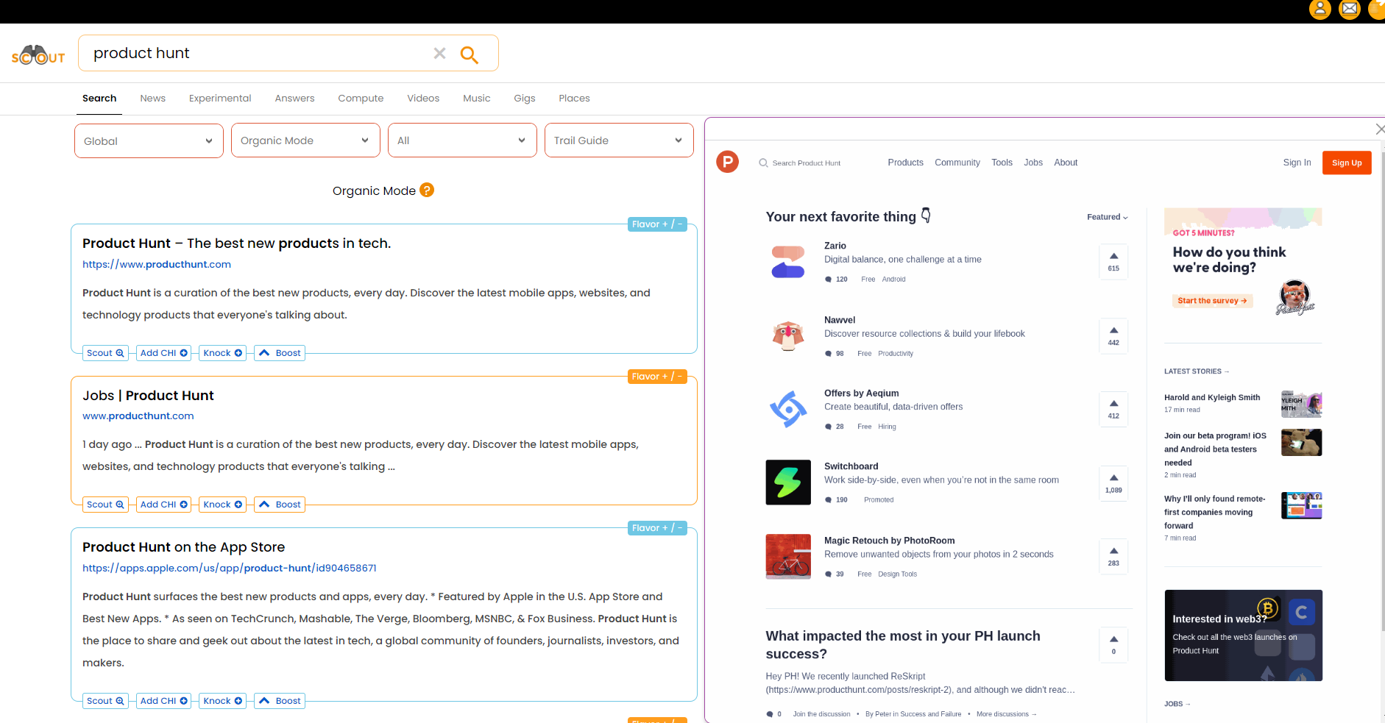
Task: Click Add CHI under first result
Action: [163, 353]
